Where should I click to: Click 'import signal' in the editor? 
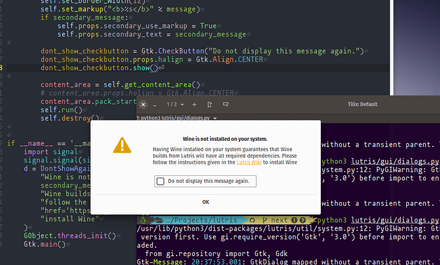click(50, 152)
